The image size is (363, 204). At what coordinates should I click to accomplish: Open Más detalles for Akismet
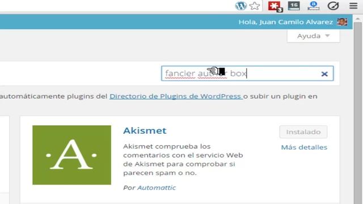coord(304,147)
